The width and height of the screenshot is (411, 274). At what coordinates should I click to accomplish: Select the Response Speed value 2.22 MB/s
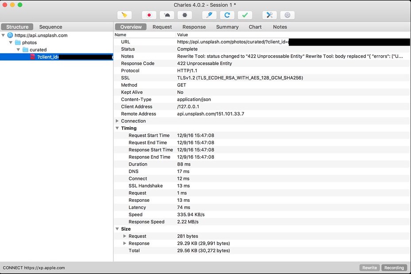click(188, 222)
